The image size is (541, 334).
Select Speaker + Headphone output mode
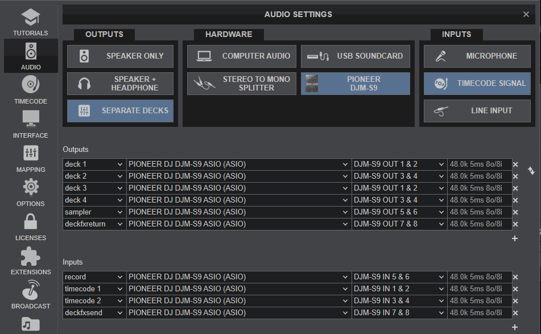120,84
